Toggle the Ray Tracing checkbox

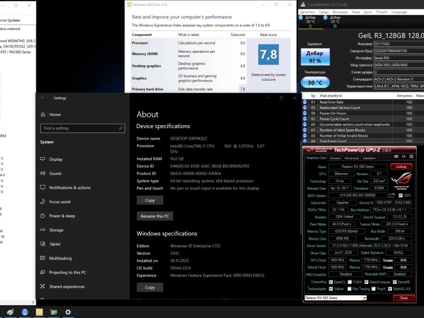pyautogui.click(x=349, y=289)
